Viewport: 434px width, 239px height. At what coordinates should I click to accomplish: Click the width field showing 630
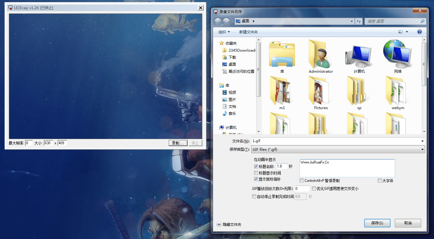coord(48,143)
